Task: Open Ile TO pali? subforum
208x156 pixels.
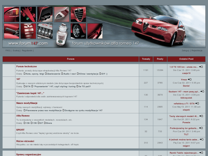Action: tap(85, 86)
